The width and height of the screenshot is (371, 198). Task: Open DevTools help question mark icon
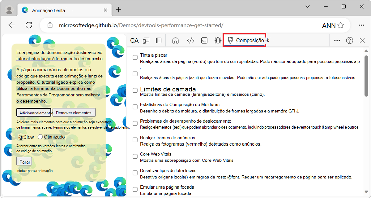(x=349, y=40)
